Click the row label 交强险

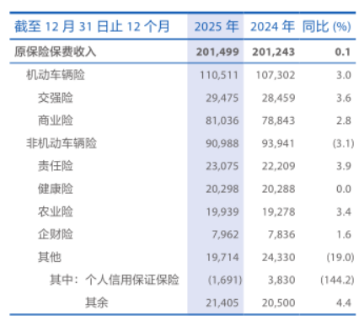(56, 98)
